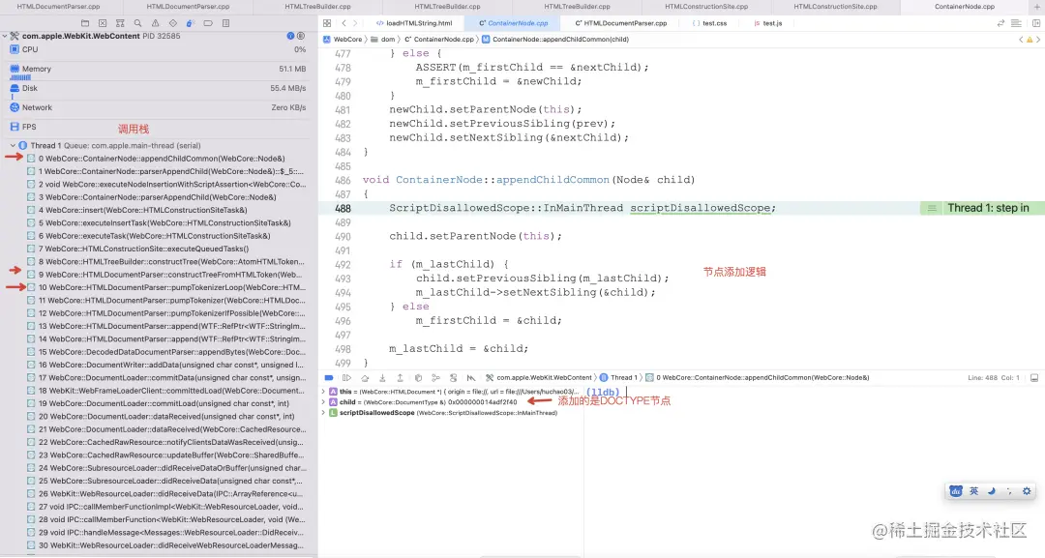Open Debug View Hierarchy in debug bar
This screenshot has height=558, width=1045.
(x=418, y=377)
